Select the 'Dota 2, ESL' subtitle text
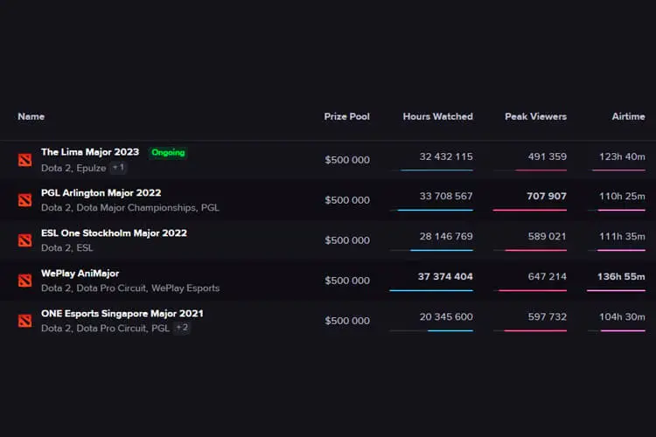 (67, 248)
